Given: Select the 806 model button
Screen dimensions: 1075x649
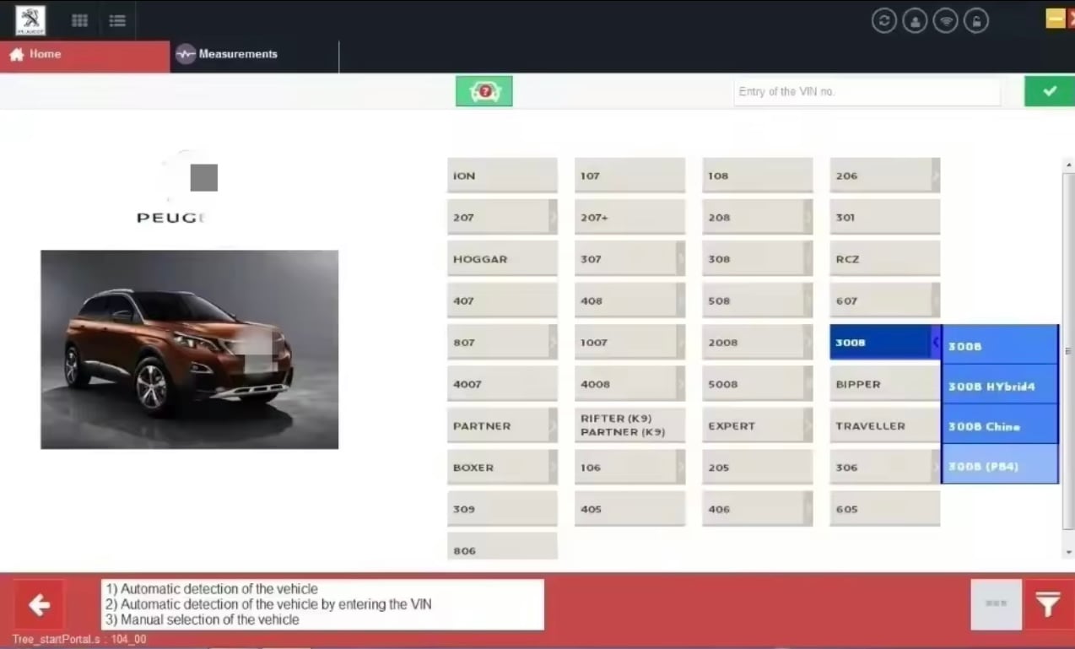Looking at the screenshot, I should click(502, 547).
